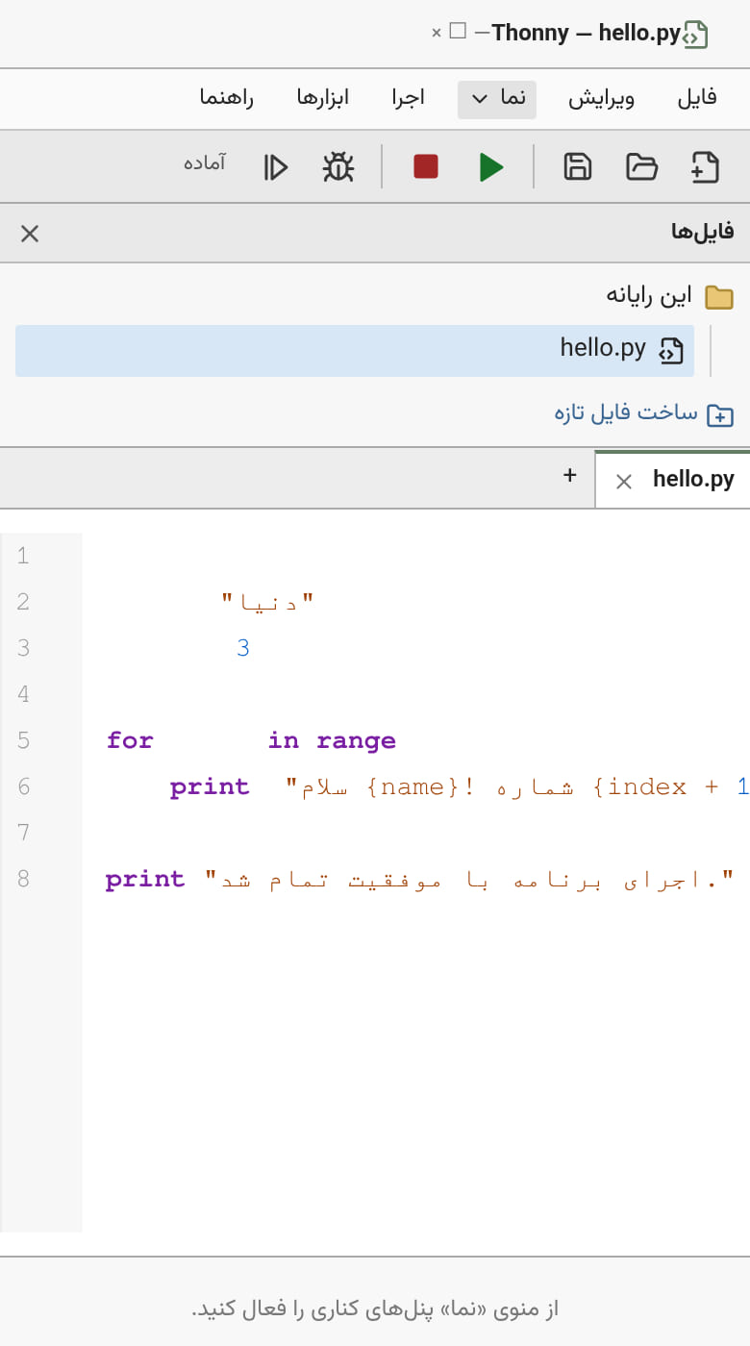Image resolution: width=750 pixels, height=1346 pixels.
Task: Click the new file icon in toolbar
Action: [x=705, y=166]
